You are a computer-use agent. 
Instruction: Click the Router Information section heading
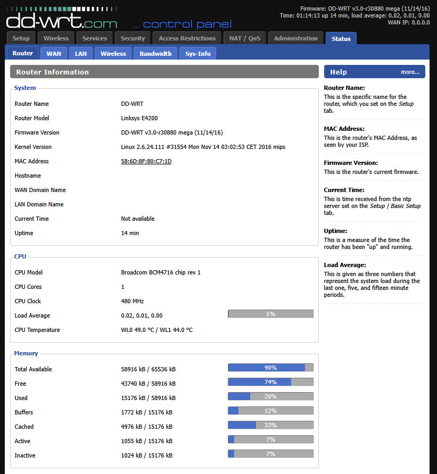(52, 72)
